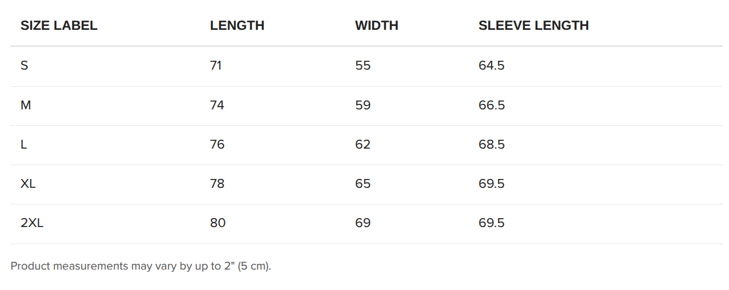The width and height of the screenshot is (729, 290).
Task: Click width value 62 for size L
Action: (363, 144)
